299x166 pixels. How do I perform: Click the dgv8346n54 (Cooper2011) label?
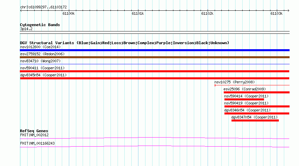pos(247,110)
